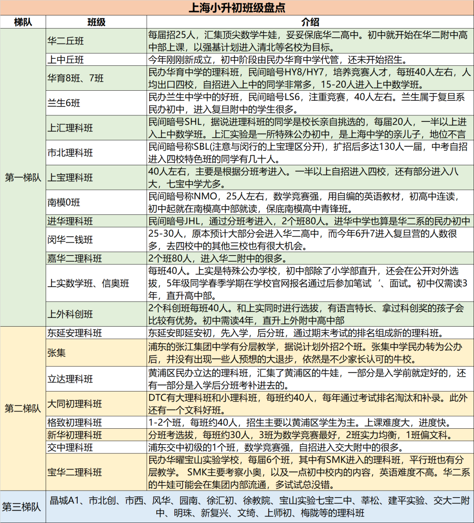Click the description mentioning 民间暗号SHL

(x=310, y=128)
